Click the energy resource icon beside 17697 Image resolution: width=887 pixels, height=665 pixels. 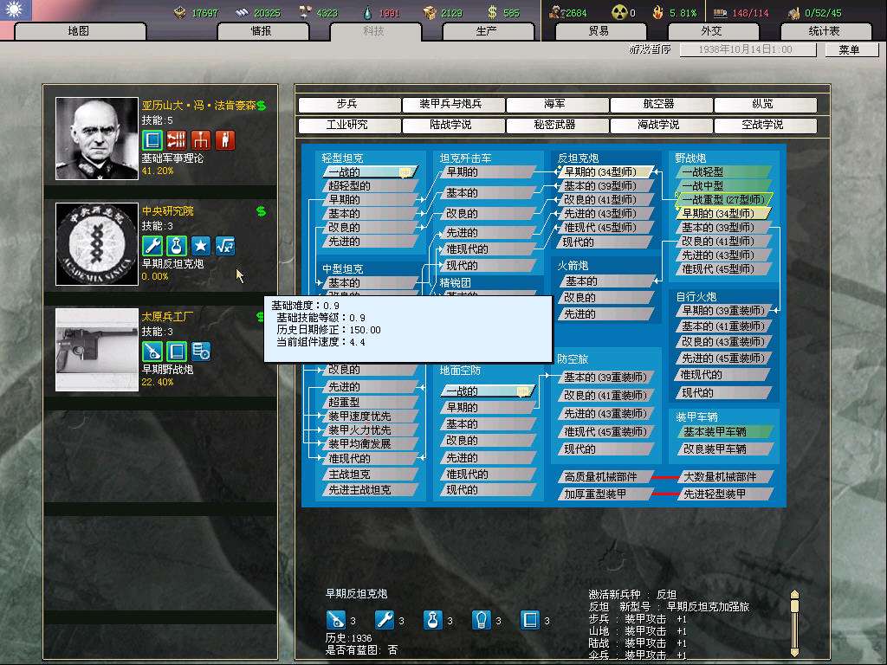(x=180, y=12)
